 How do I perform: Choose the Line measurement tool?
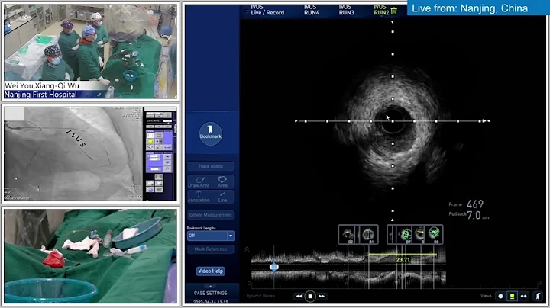(222, 197)
